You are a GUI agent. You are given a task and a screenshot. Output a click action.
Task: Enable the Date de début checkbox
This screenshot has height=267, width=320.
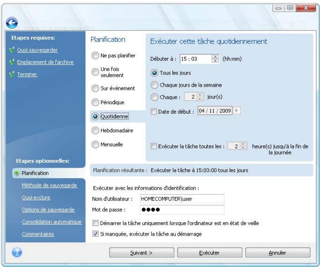point(153,112)
